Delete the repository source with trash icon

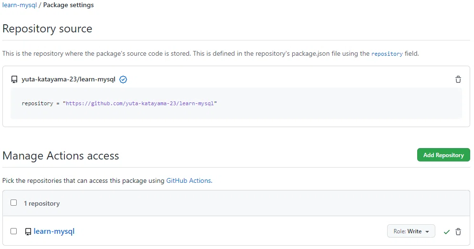(x=458, y=80)
